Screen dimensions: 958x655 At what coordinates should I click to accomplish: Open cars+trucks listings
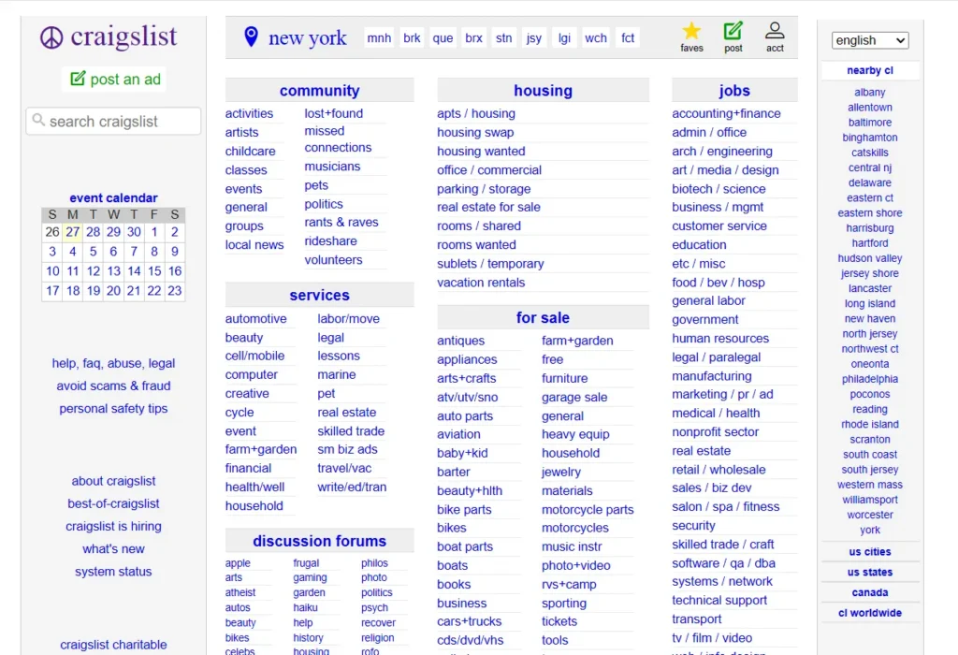click(470, 621)
